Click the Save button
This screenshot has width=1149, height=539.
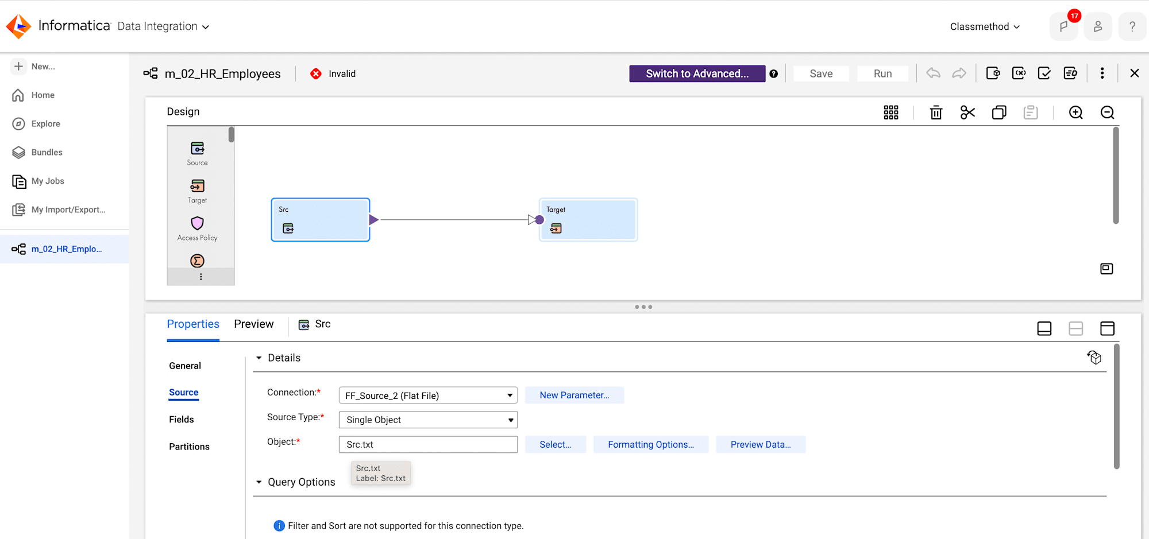click(x=821, y=73)
